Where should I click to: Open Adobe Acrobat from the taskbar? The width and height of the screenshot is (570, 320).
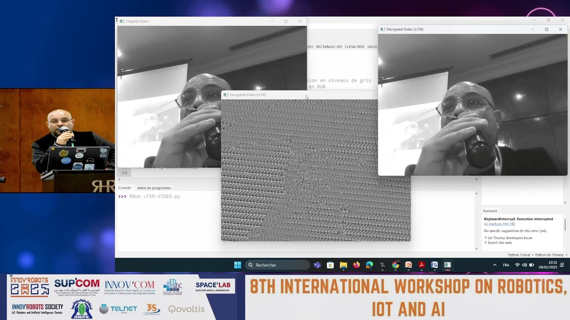pyautogui.click(x=421, y=265)
